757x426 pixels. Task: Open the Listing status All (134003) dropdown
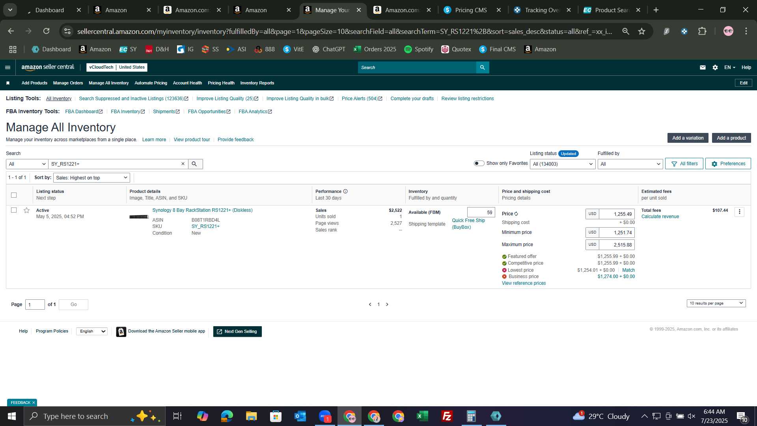click(x=563, y=164)
